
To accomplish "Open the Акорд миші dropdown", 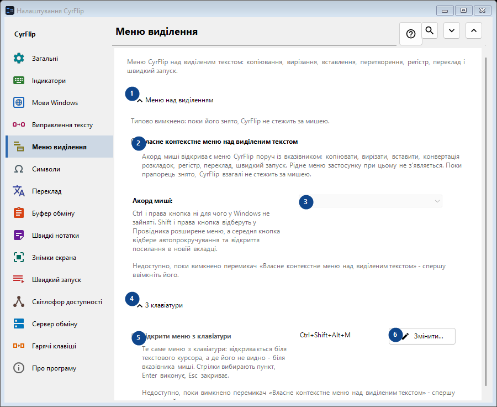I will (x=371, y=201).
